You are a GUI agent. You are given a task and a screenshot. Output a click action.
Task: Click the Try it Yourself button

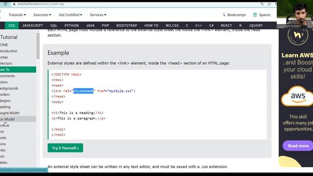(x=65, y=148)
